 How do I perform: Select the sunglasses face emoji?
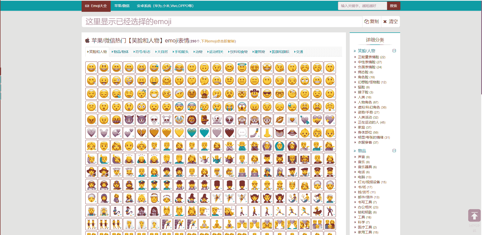coord(267,94)
